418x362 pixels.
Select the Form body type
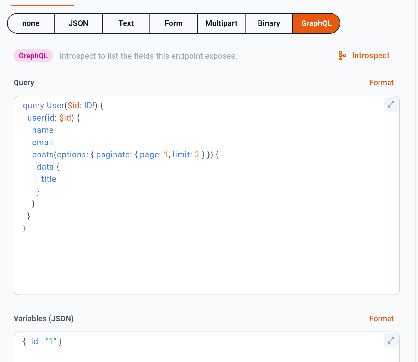click(174, 23)
